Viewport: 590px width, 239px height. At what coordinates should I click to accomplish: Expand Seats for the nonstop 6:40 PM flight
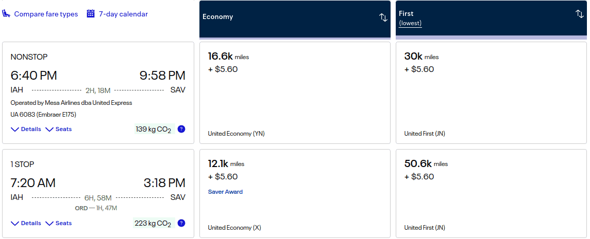[58, 129]
